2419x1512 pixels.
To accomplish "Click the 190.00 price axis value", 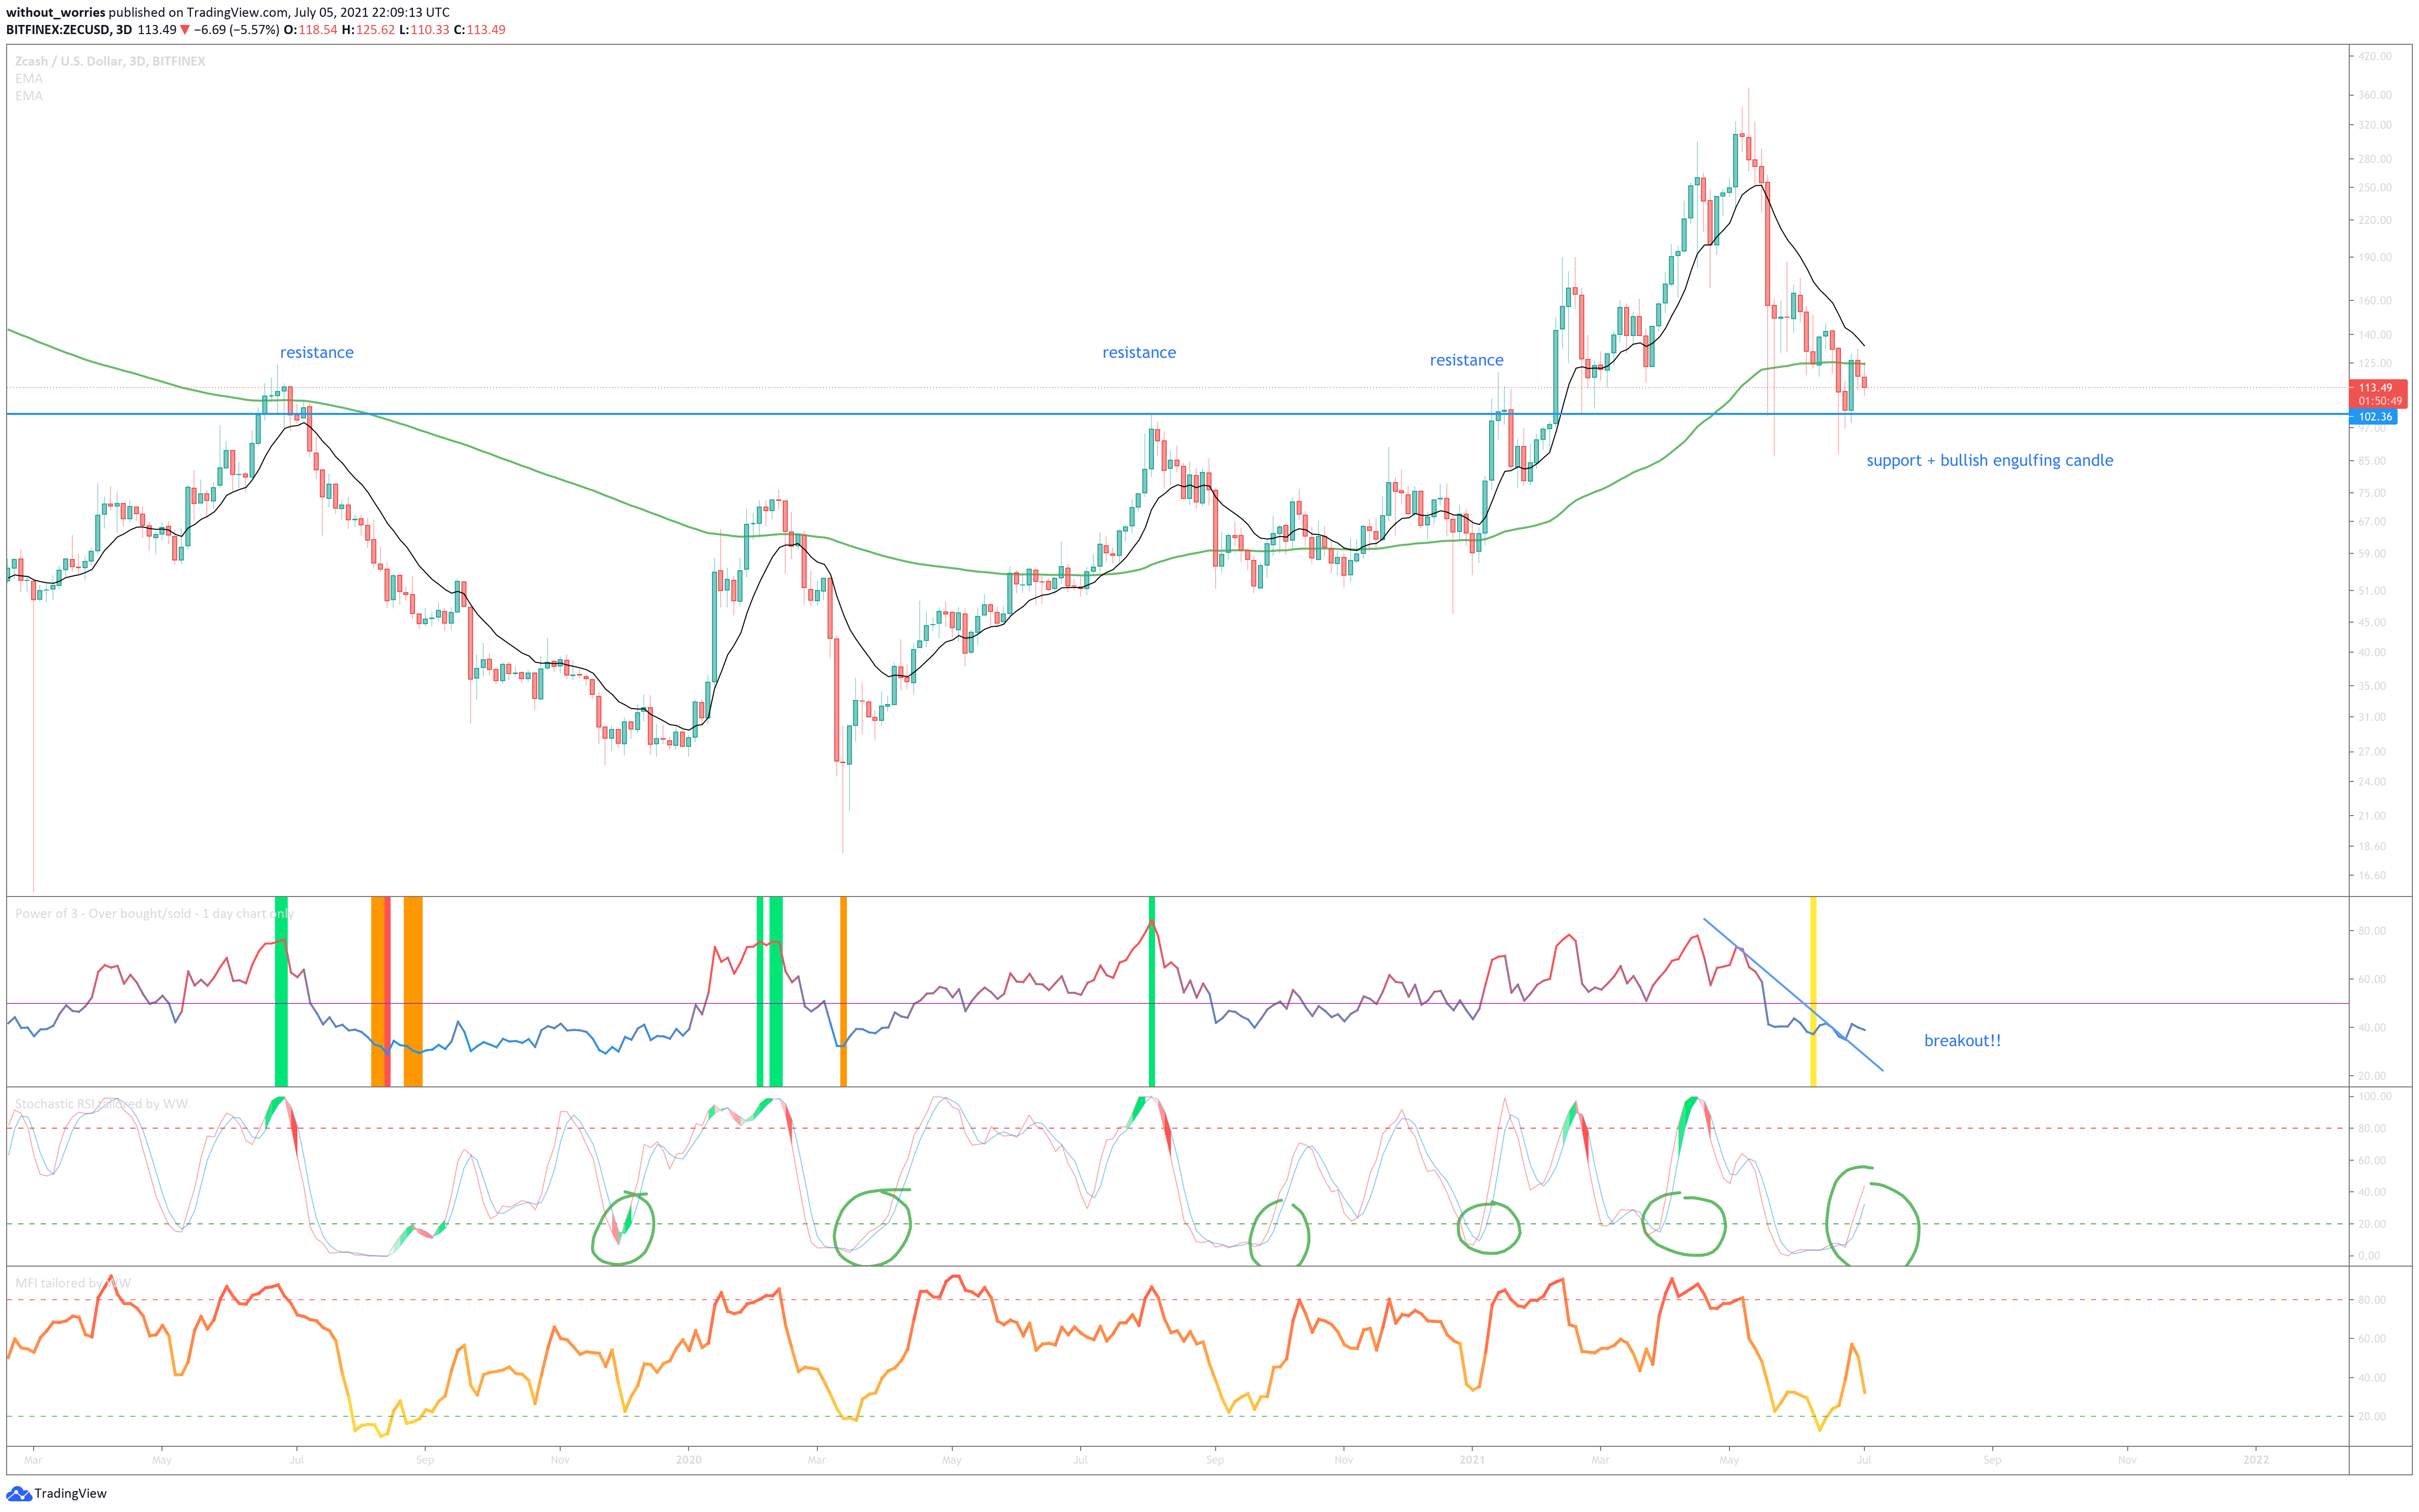I will (2375, 257).
